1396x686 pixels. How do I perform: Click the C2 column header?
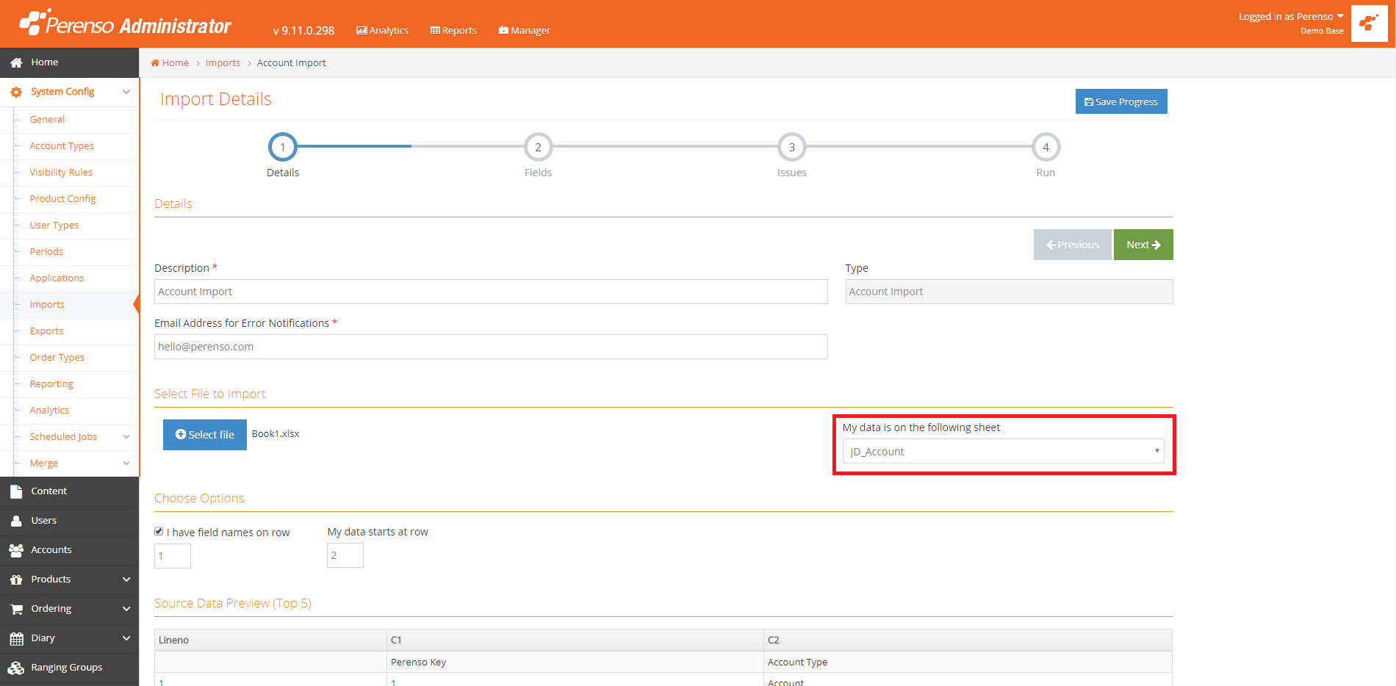pos(968,640)
